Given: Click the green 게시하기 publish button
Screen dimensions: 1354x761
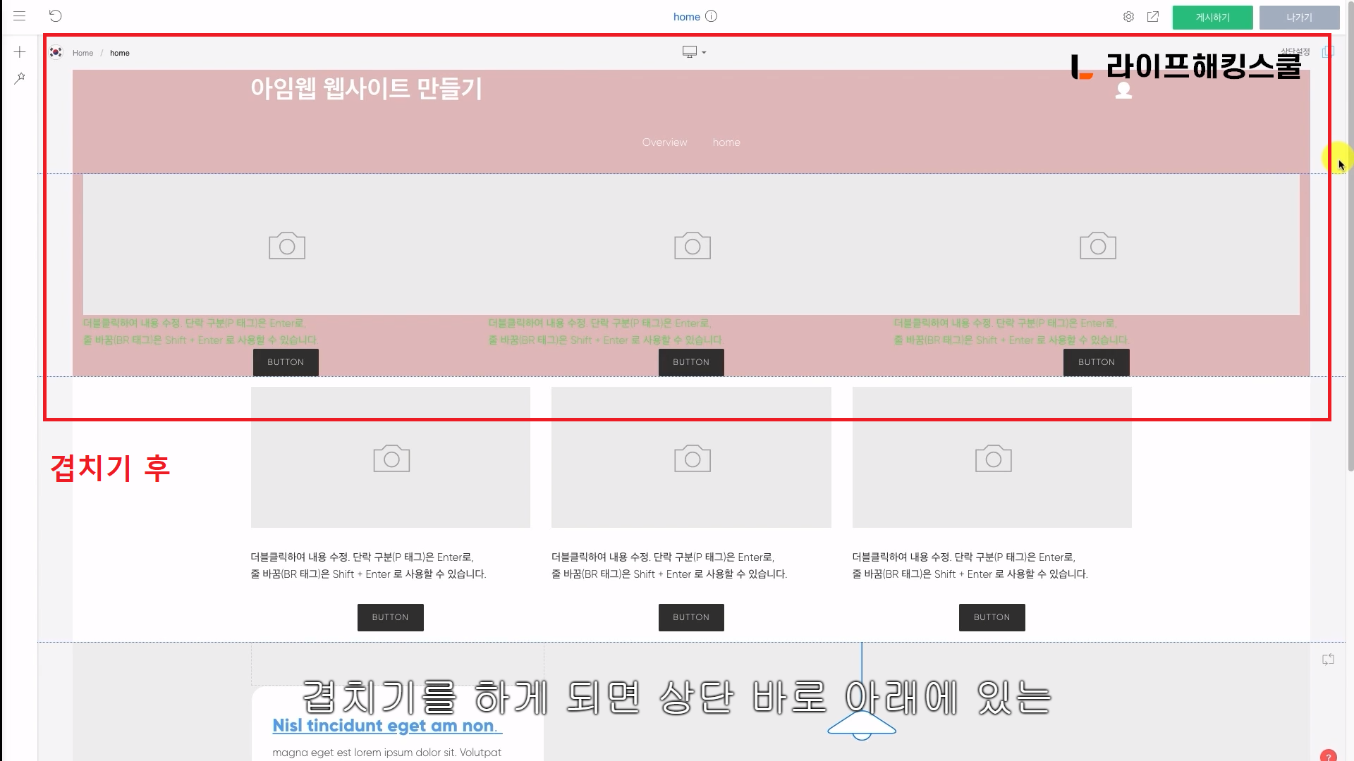Looking at the screenshot, I should [1212, 18].
